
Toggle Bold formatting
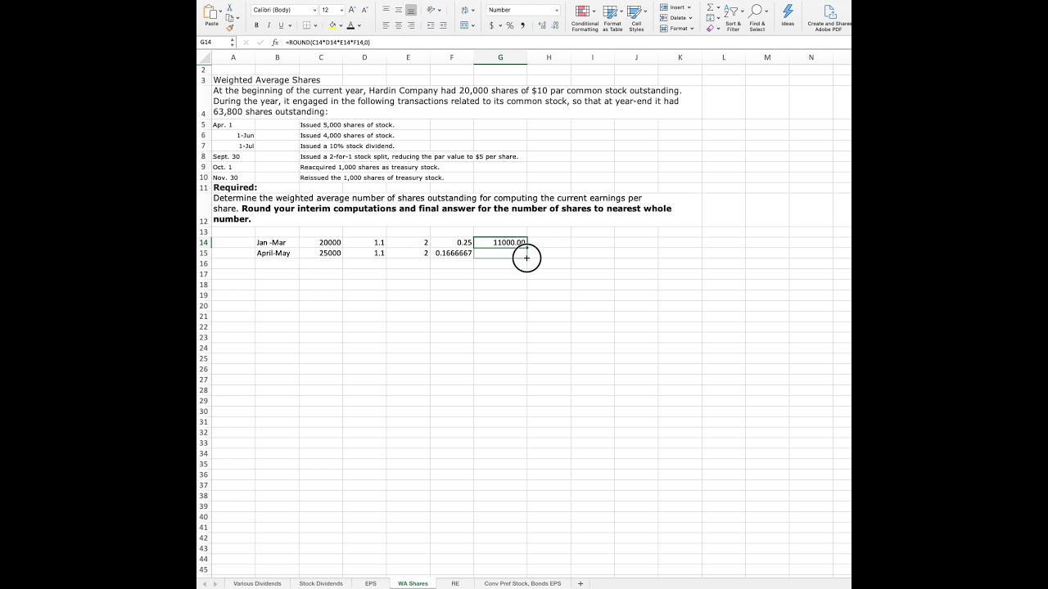coord(256,25)
